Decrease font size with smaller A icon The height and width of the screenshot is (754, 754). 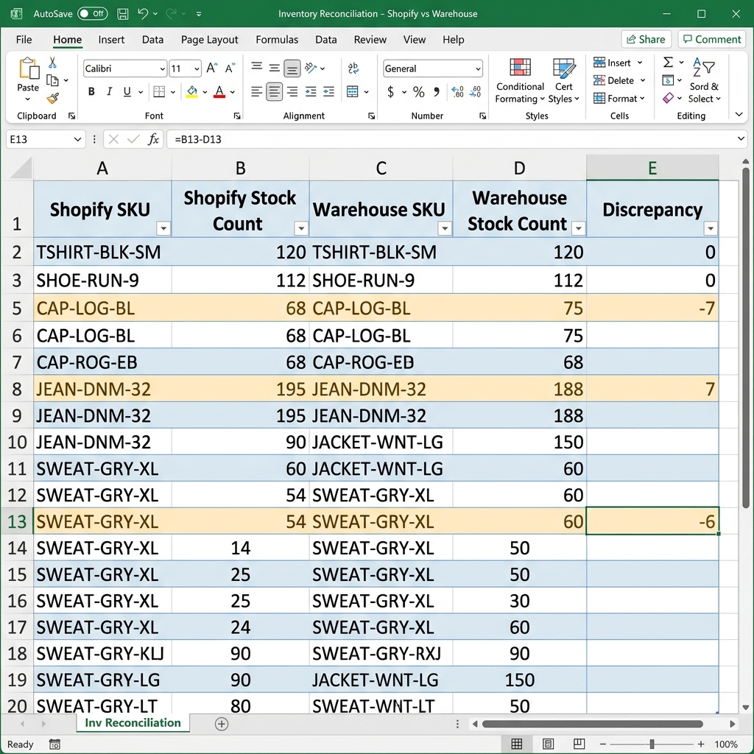coord(230,68)
